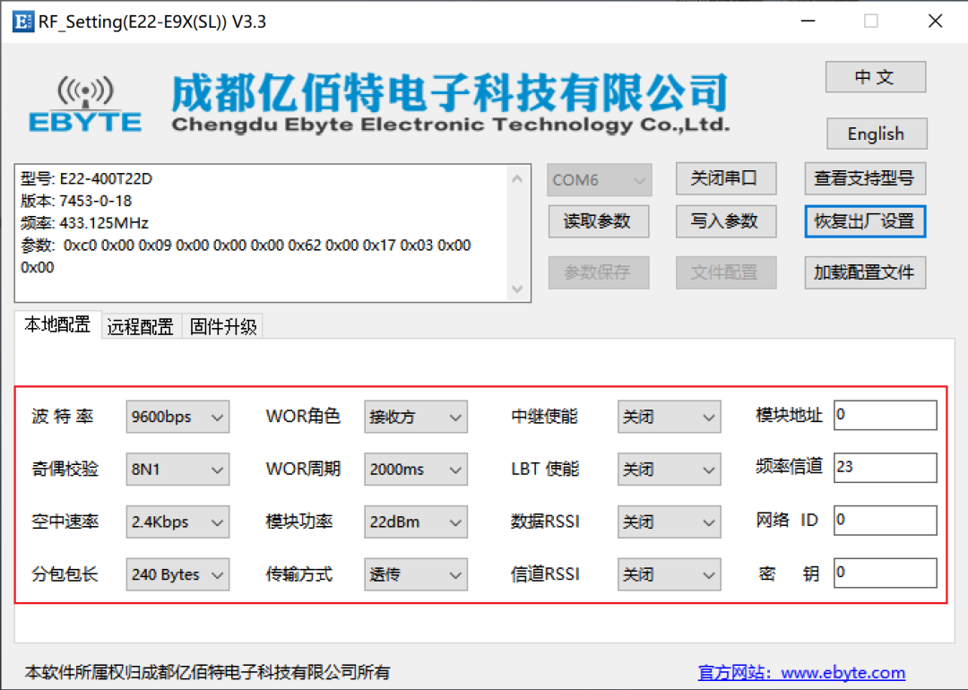Expand the 数据RSSI dropdown

click(x=670, y=522)
